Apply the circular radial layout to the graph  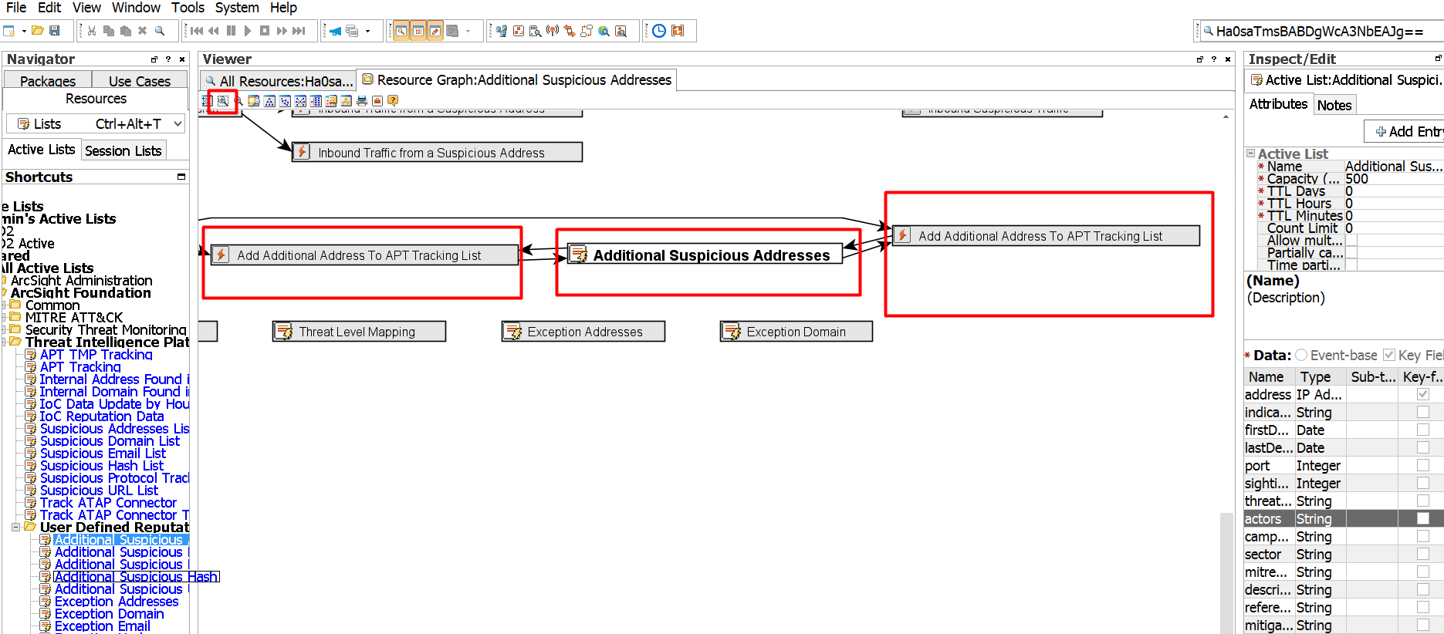coord(300,101)
